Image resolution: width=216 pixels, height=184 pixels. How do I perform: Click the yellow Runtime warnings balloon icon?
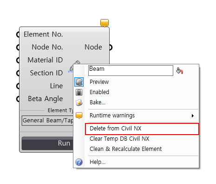tap(79, 116)
